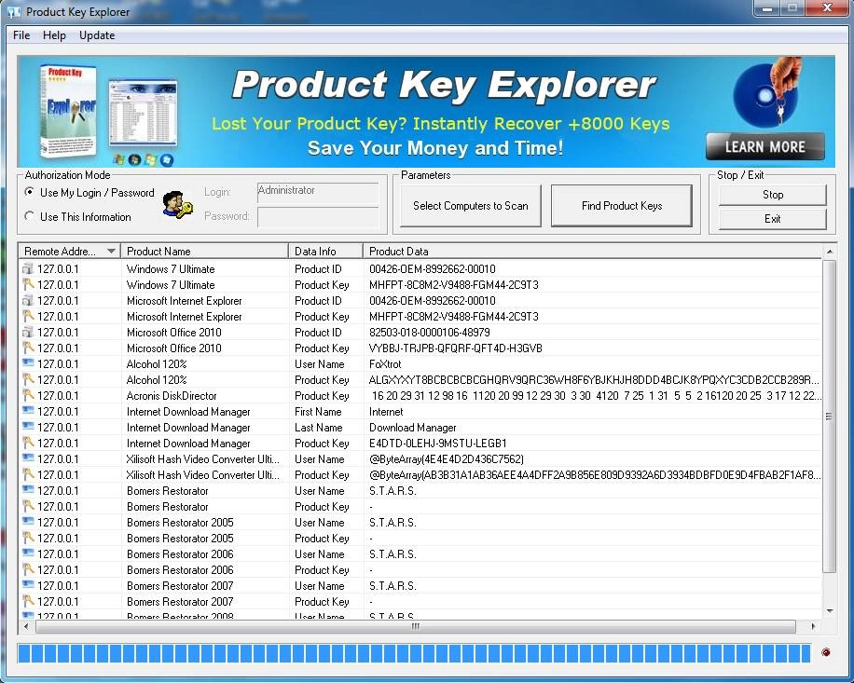This screenshot has width=854, height=683.
Task: Click the icon on the Internet Download Manager First Name row
Action: pos(28,411)
